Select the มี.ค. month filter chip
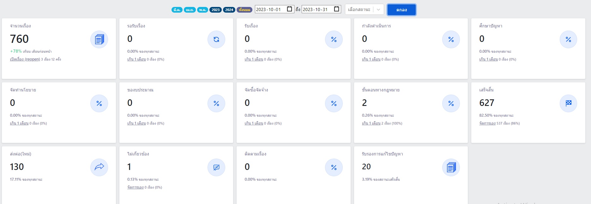 point(177,10)
